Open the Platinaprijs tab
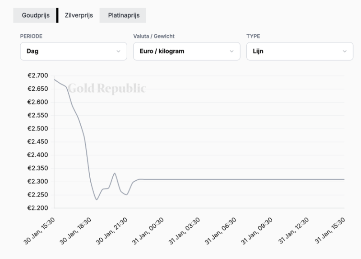The width and height of the screenshot is (361, 259). [x=124, y=15]
